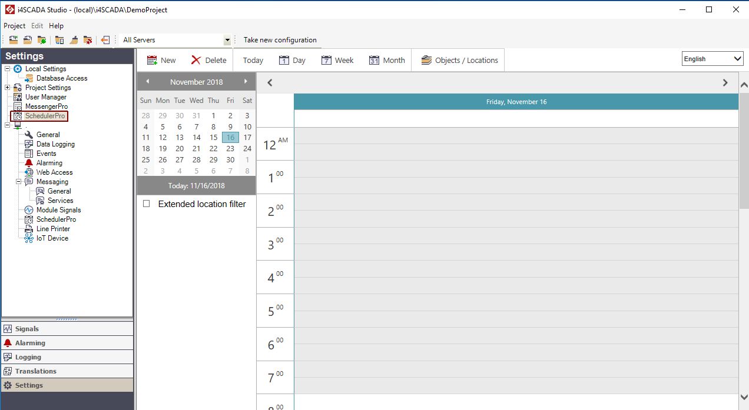Click the folder with green plug toolbar icon
Viewport: 749px width, 410px height.
(42, 40)
